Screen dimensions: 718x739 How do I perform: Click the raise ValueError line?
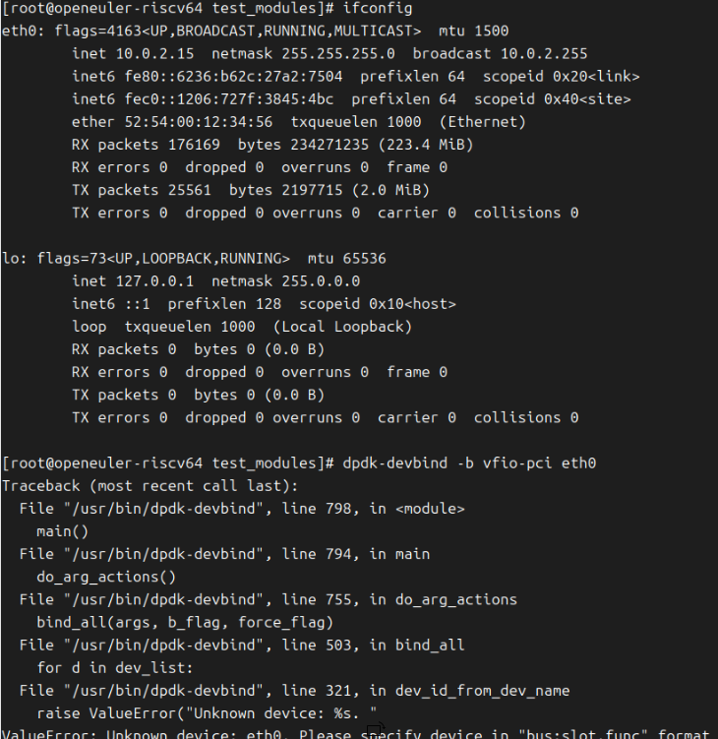(x=207, y=713)
